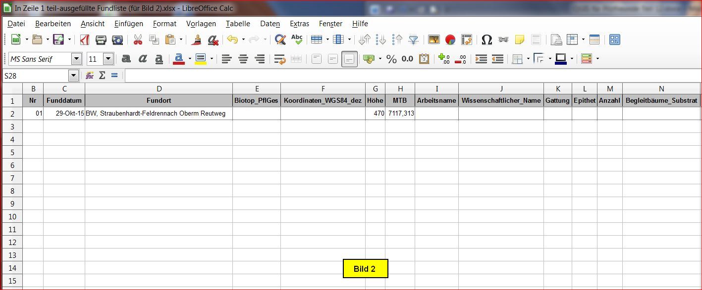
Task: Select the Clone Formatting paintbrush
Action: 197,40
